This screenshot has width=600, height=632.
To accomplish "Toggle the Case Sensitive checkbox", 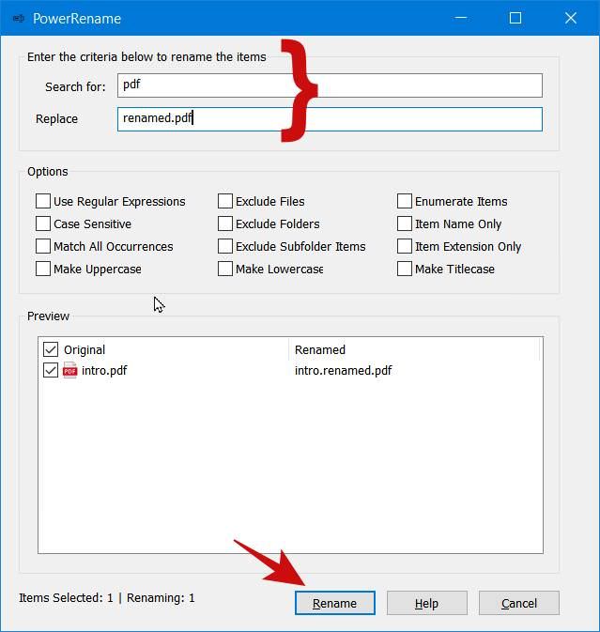I will tap(43, 224).
